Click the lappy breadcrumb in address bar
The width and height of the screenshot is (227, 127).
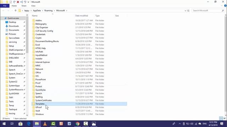pos(27,11)
